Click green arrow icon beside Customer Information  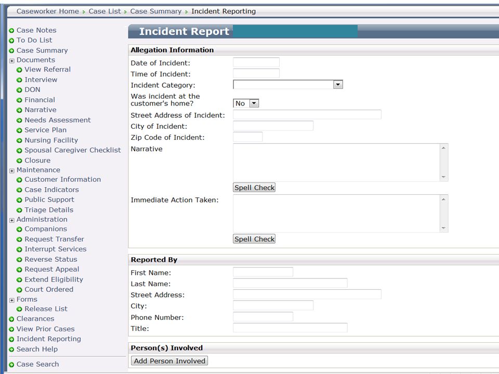[19, 180]
